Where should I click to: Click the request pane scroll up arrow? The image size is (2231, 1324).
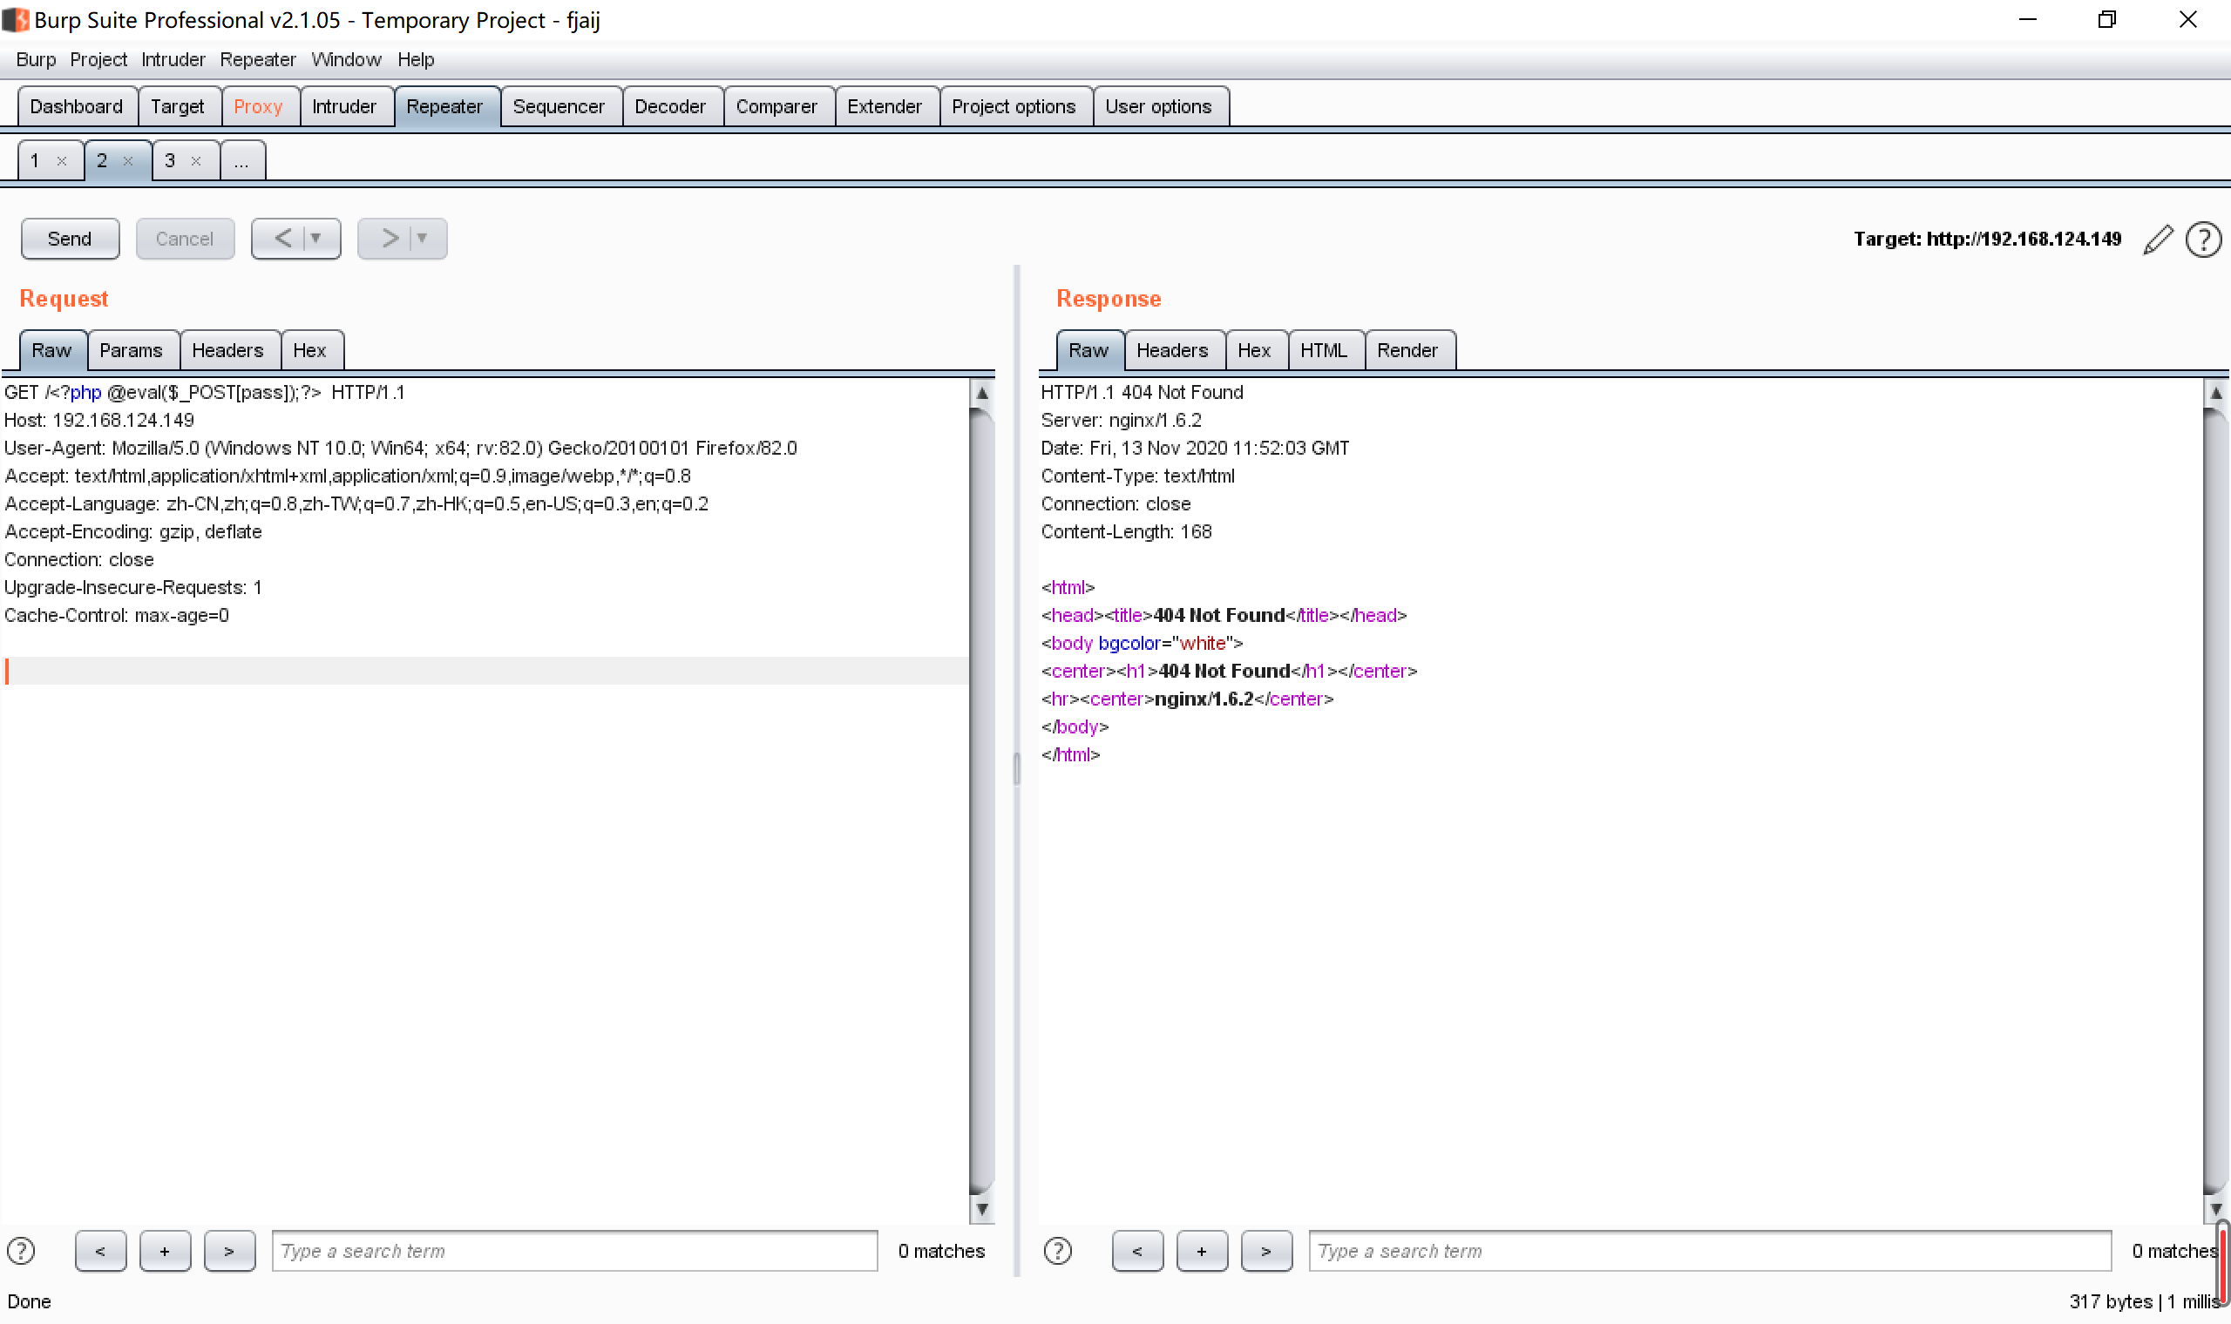tap(981, 394)
